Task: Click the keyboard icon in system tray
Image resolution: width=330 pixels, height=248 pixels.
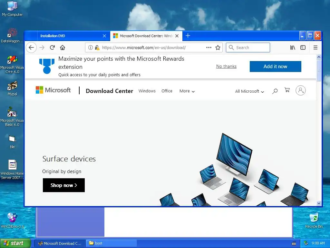Action: (294, 243)
